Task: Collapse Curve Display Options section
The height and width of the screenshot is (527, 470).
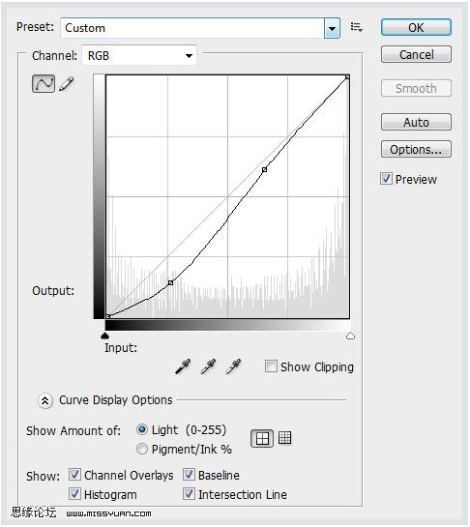Action: point(45,400)
